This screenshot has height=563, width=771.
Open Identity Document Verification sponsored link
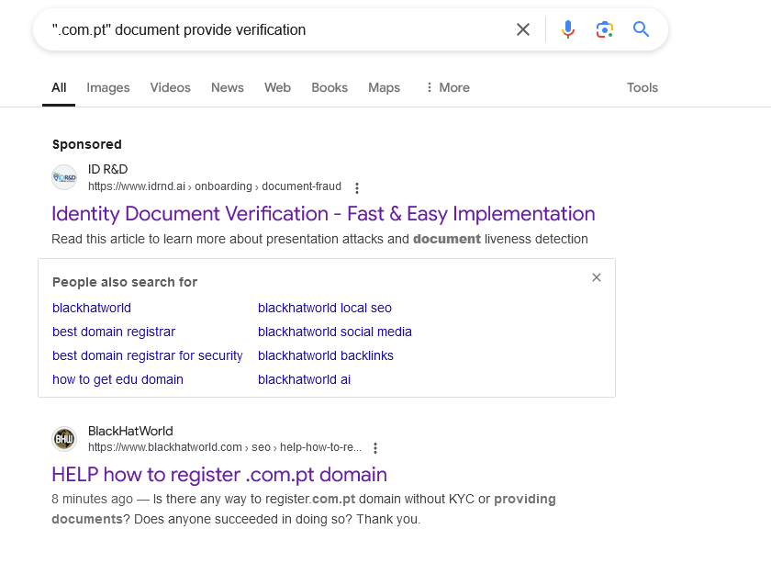pos(323,214)
